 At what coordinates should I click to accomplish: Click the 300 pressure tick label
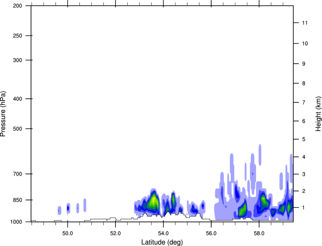pyautogui.click(x=17, y=60)
